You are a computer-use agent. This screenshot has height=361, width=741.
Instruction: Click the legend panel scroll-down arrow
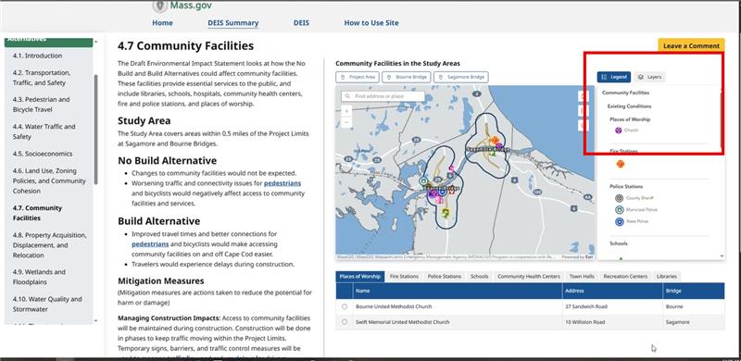pos(722,255)
